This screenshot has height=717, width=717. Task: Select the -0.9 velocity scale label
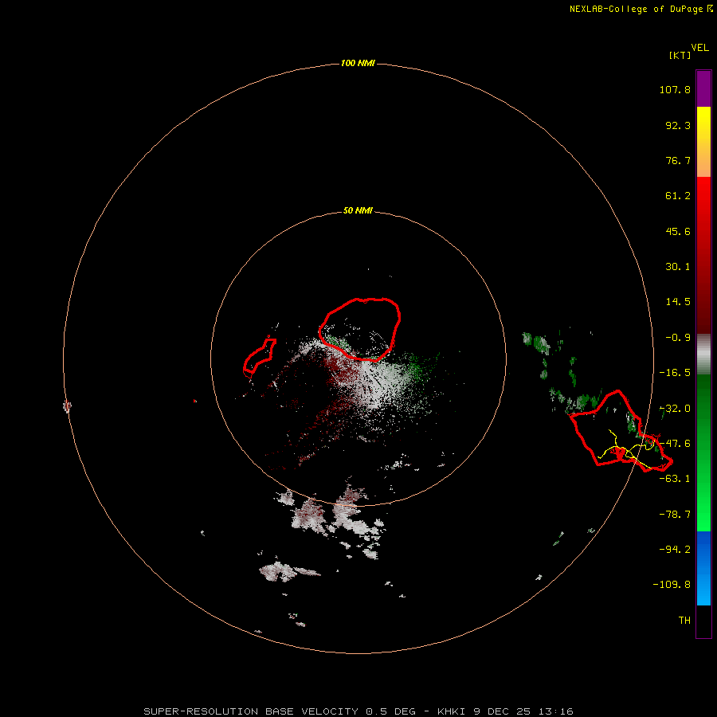point(678,338)
